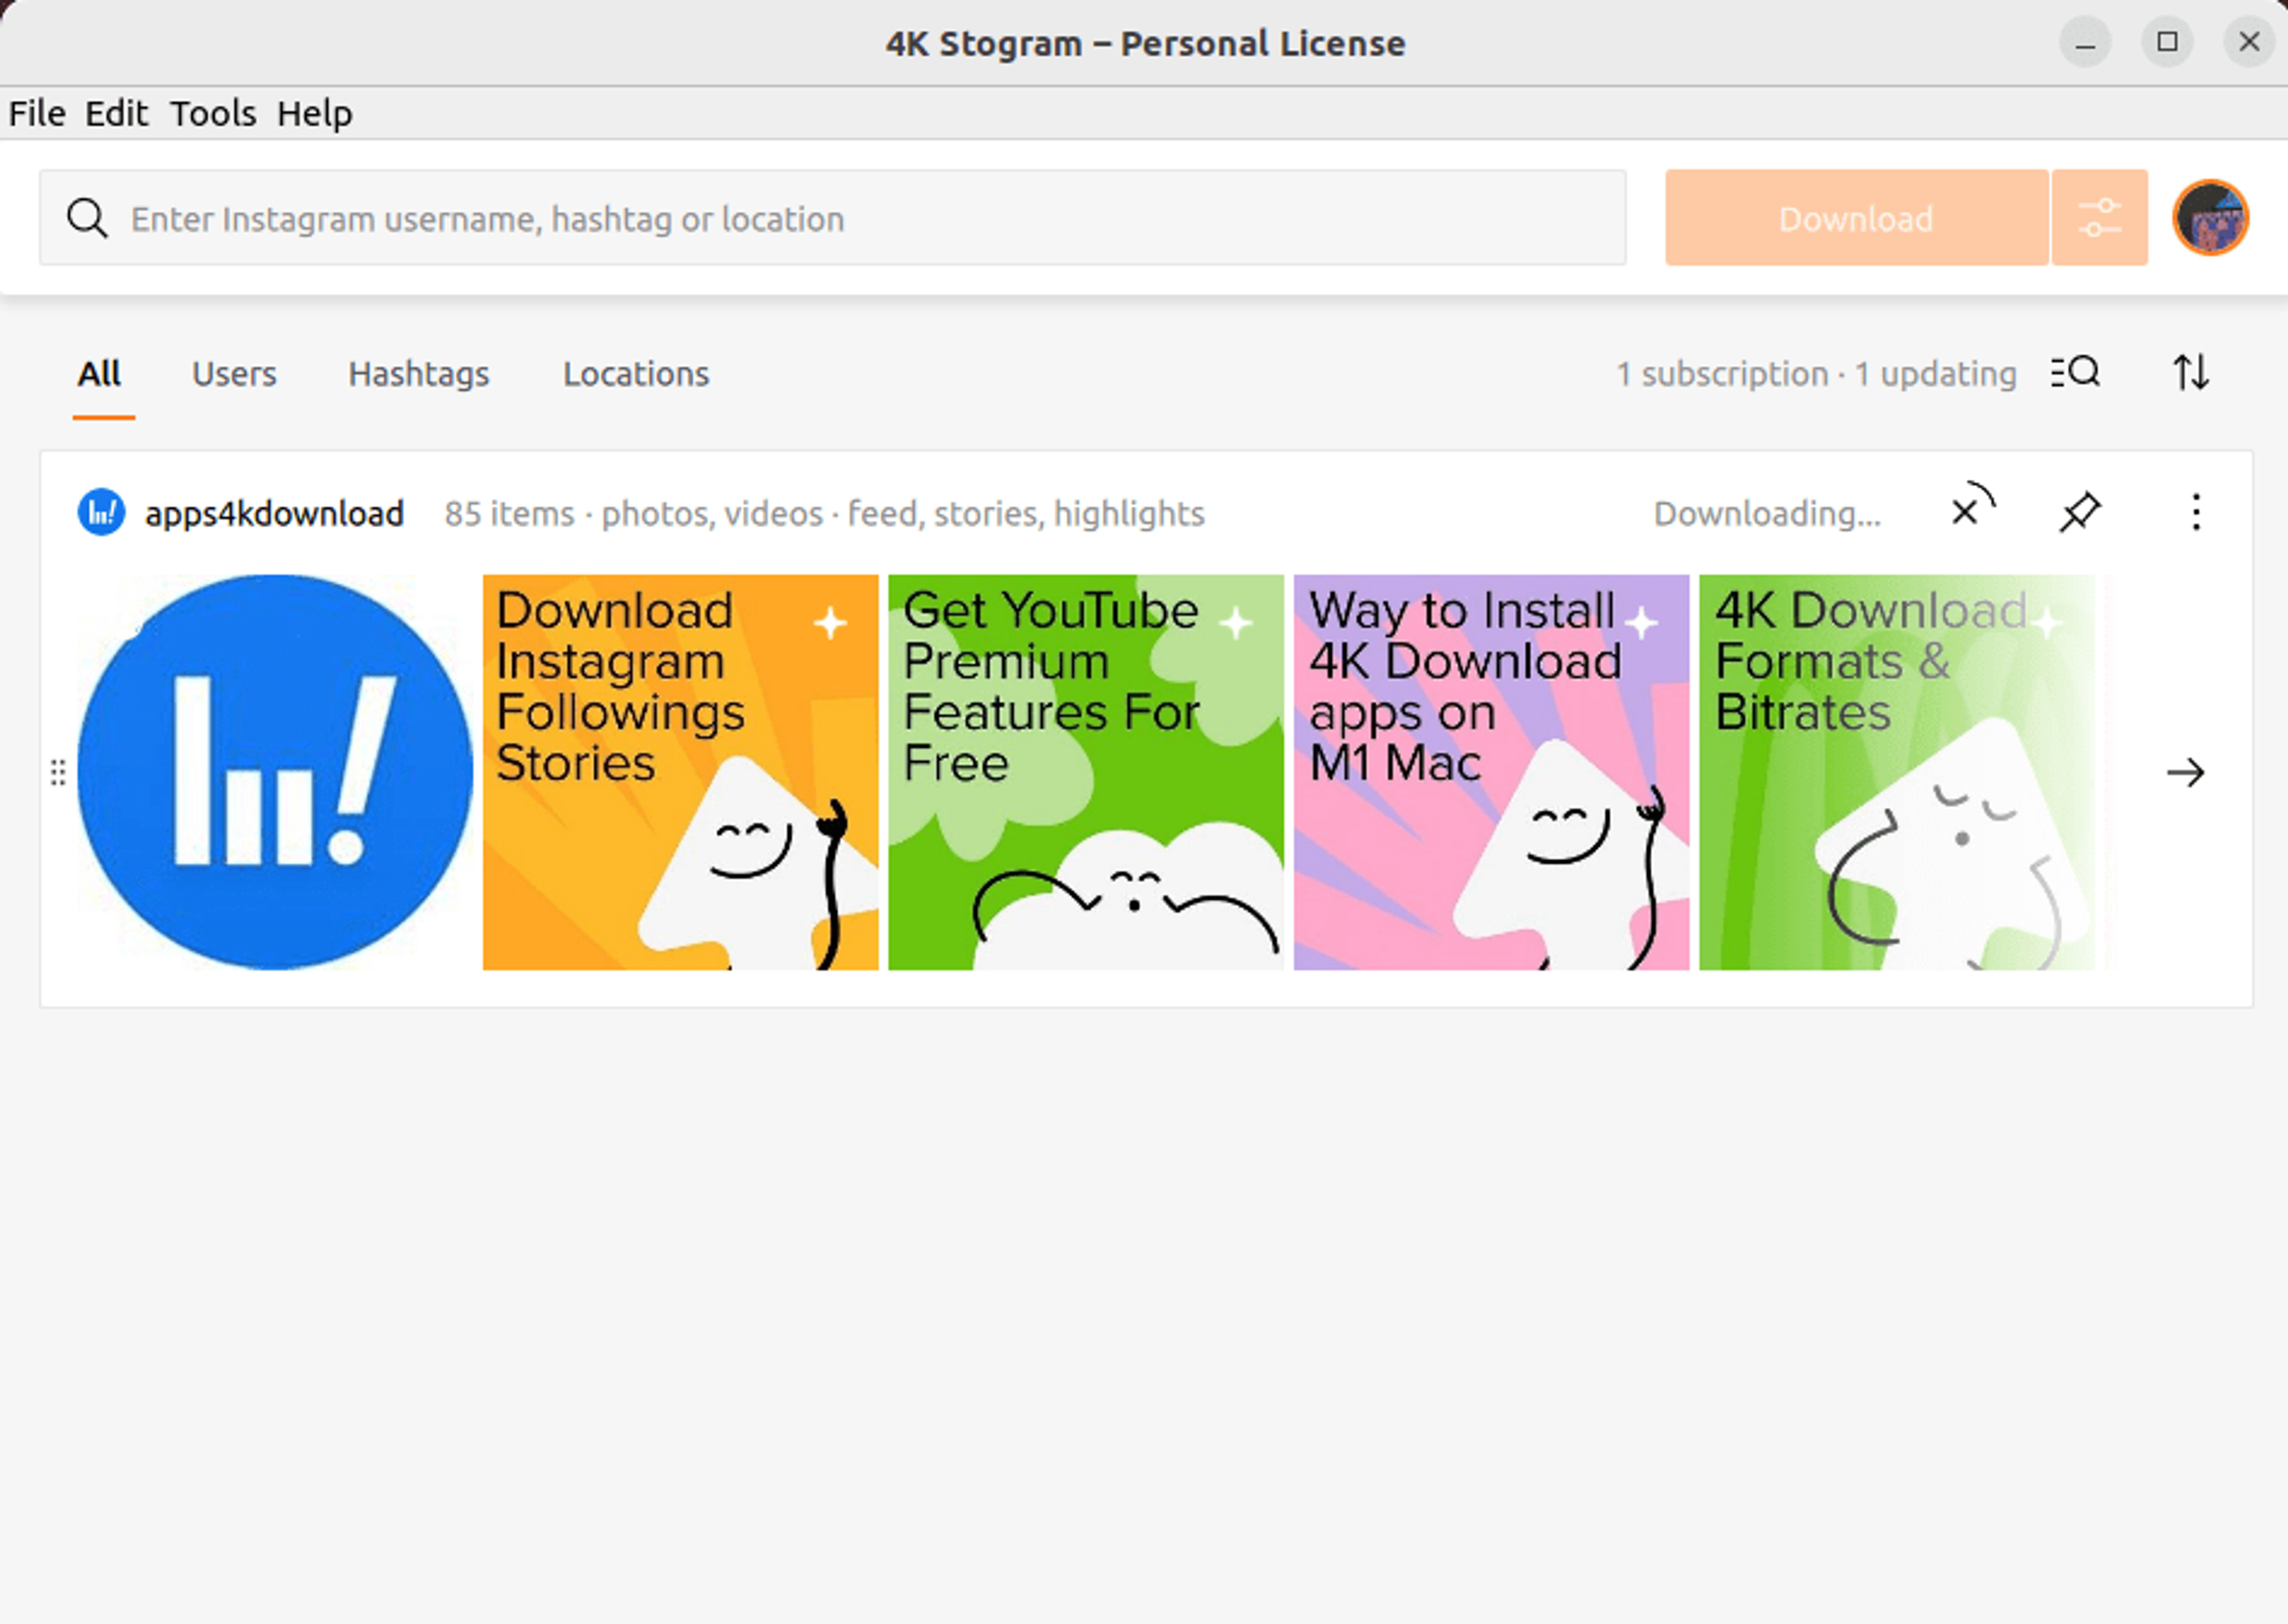Open the Get YouTube Premium Features thumbnail

pyautogui.click(x=1085, y=772)
